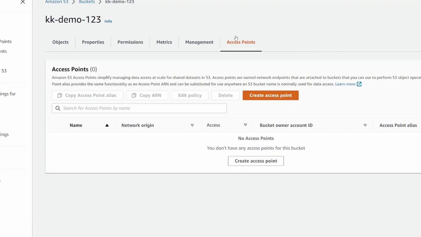Select the Metrics tab
421x237 pixels.
[164, 42]
